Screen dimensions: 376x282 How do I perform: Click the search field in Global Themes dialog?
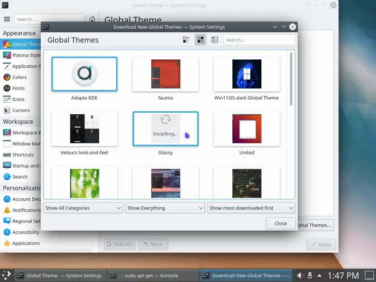tap(260, 40)
